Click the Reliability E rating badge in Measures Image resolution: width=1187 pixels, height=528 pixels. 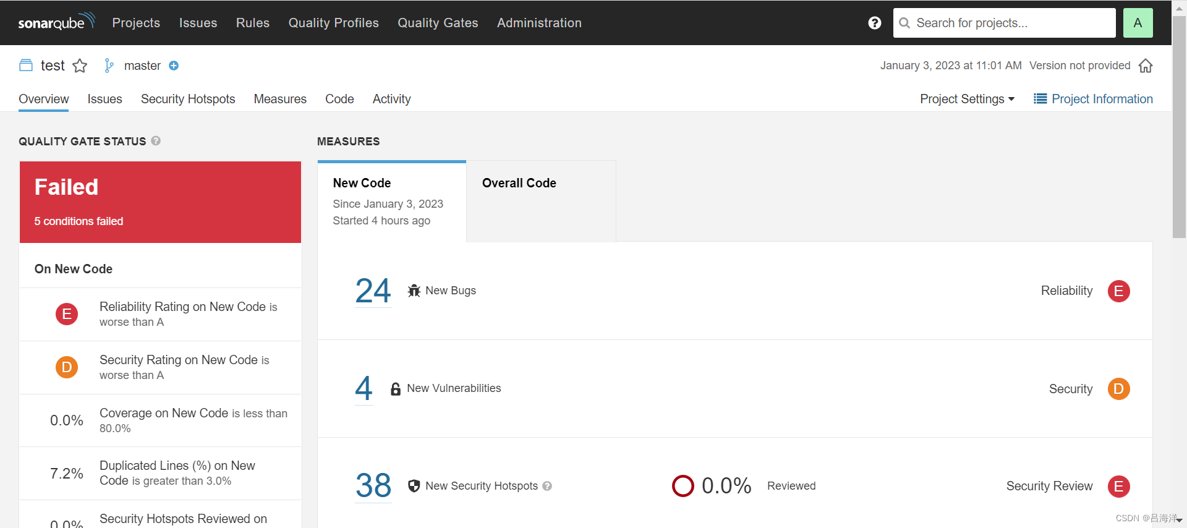click(x=1118, y=291)
